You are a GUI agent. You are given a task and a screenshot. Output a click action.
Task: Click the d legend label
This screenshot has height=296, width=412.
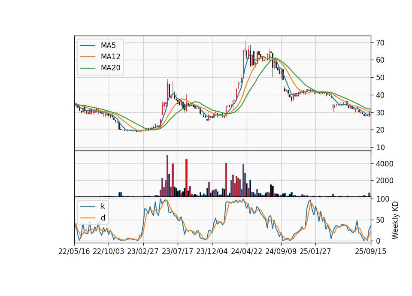pos(103,218)
